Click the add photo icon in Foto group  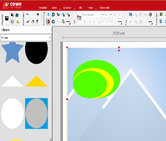tap(131, 15)
